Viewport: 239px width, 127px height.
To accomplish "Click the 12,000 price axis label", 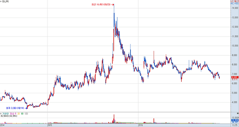I will tap(235, 27).
